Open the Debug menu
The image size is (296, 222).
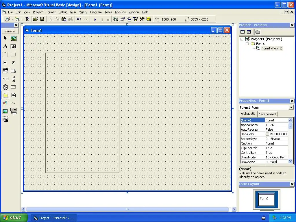point(63,12)
